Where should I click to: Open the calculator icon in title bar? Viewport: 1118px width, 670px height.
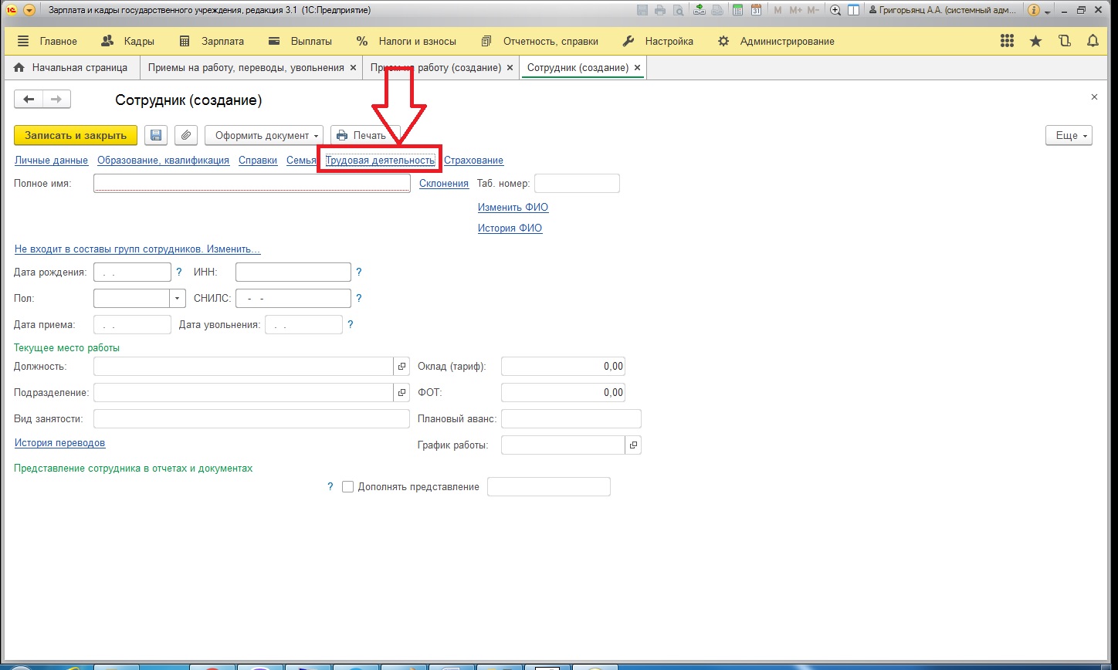(x=737, y=10)
